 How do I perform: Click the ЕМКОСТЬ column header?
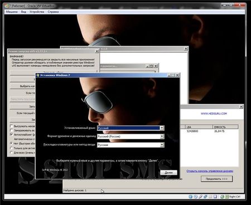tap(225, 127)
